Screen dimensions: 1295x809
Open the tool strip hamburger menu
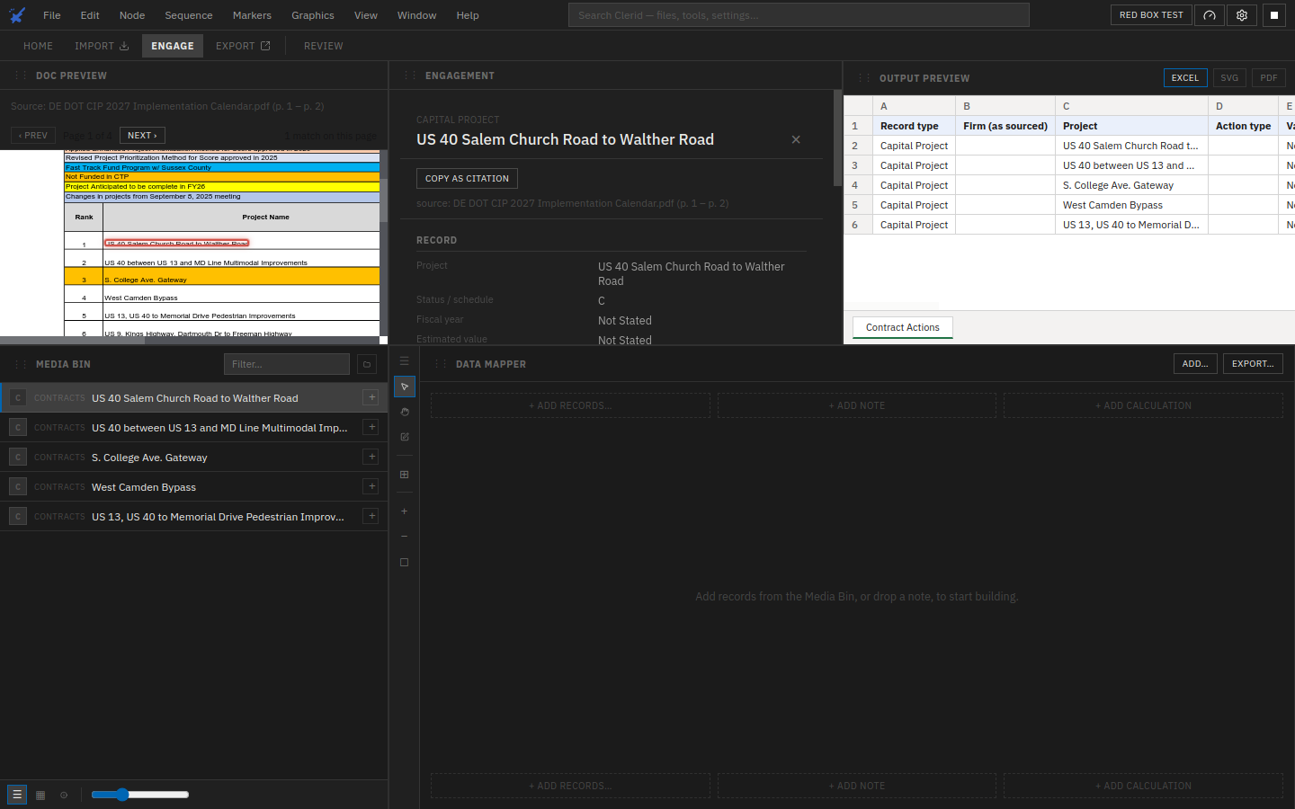pos(405,361)
